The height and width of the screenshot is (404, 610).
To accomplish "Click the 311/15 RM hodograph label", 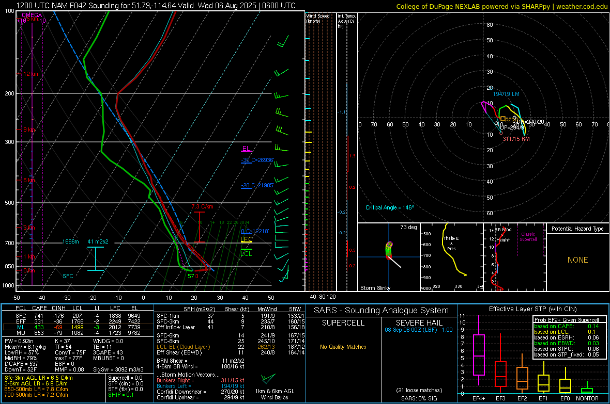I will [516, 139].
